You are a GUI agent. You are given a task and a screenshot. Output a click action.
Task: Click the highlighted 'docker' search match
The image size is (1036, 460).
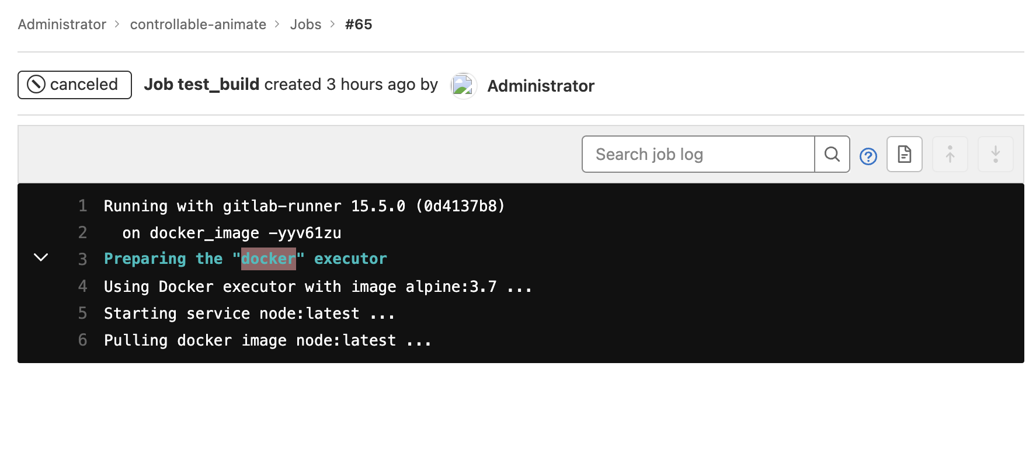(x=269, y=259)
